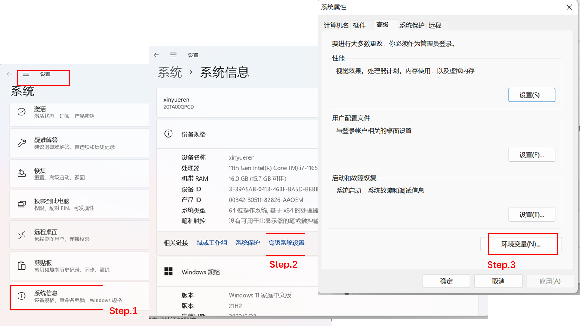Click the back arrow on 系统信息 page
This screenshot has height=326, width=580.
[x=156, y=55]
